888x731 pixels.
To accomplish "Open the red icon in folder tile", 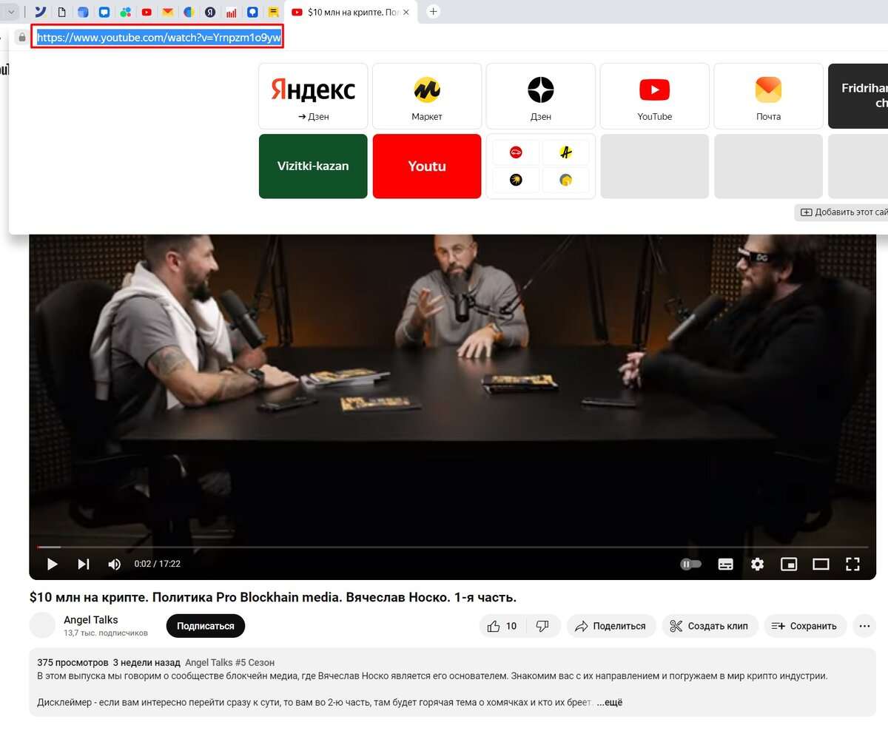I will point(516,152).
